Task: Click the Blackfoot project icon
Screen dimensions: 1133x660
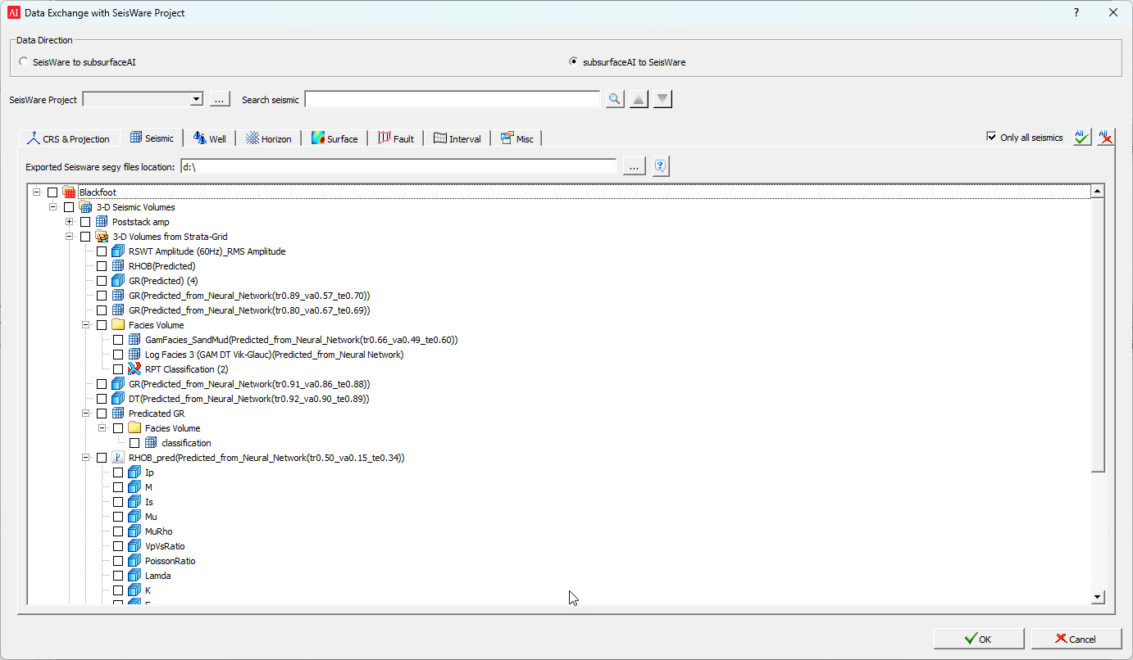Action: (x=70, y=192)
